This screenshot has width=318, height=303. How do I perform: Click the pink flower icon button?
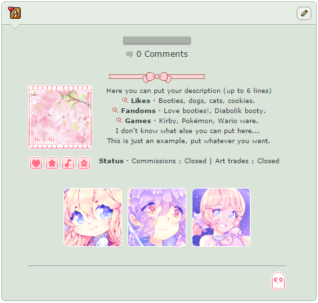[84, 163]
